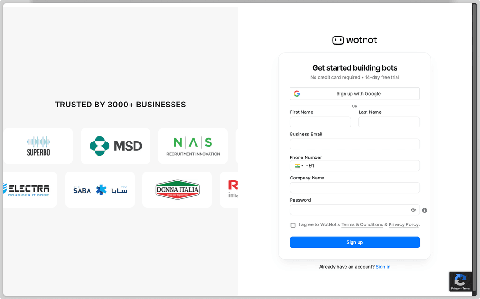480x299 pixels.
Task: Click the password info icon
Action: [x=424, y=210]
